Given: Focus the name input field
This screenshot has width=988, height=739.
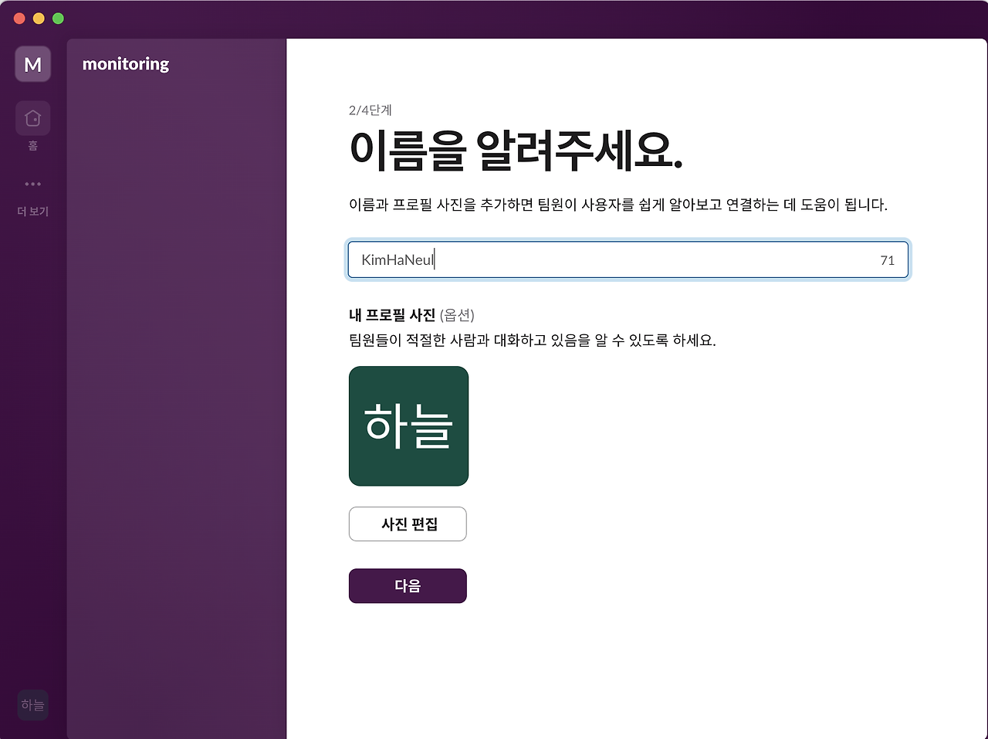Looking at the screenshot, I should (x=628, y=259).
